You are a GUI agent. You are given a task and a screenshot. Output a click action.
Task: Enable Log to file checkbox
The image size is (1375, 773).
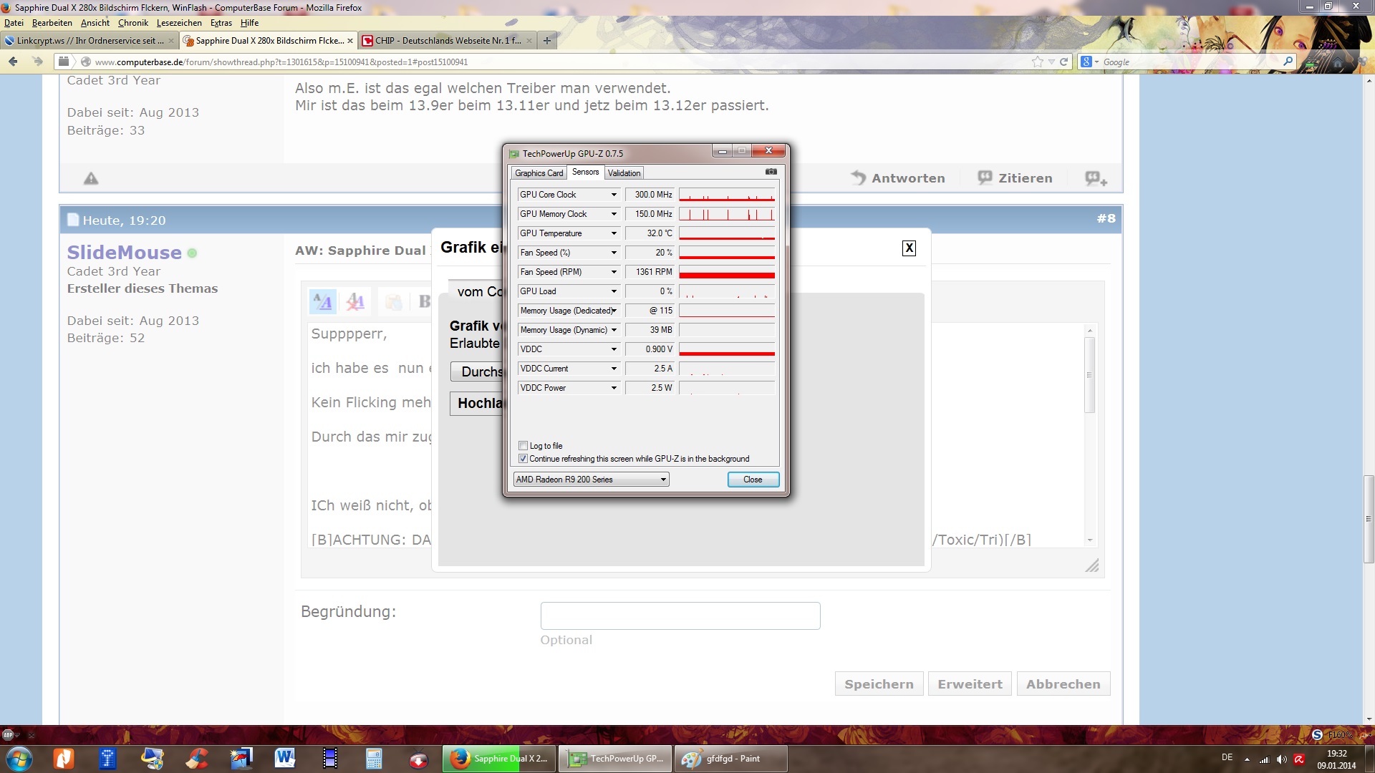pyautogui.click(x=524, y=446)
